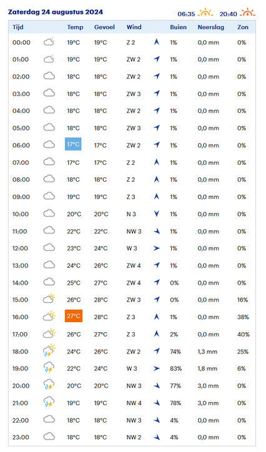This screenshot has width=266, height=452.
Task: Click the thunderstorm with sun icon at 18:00
Action: 49,350
